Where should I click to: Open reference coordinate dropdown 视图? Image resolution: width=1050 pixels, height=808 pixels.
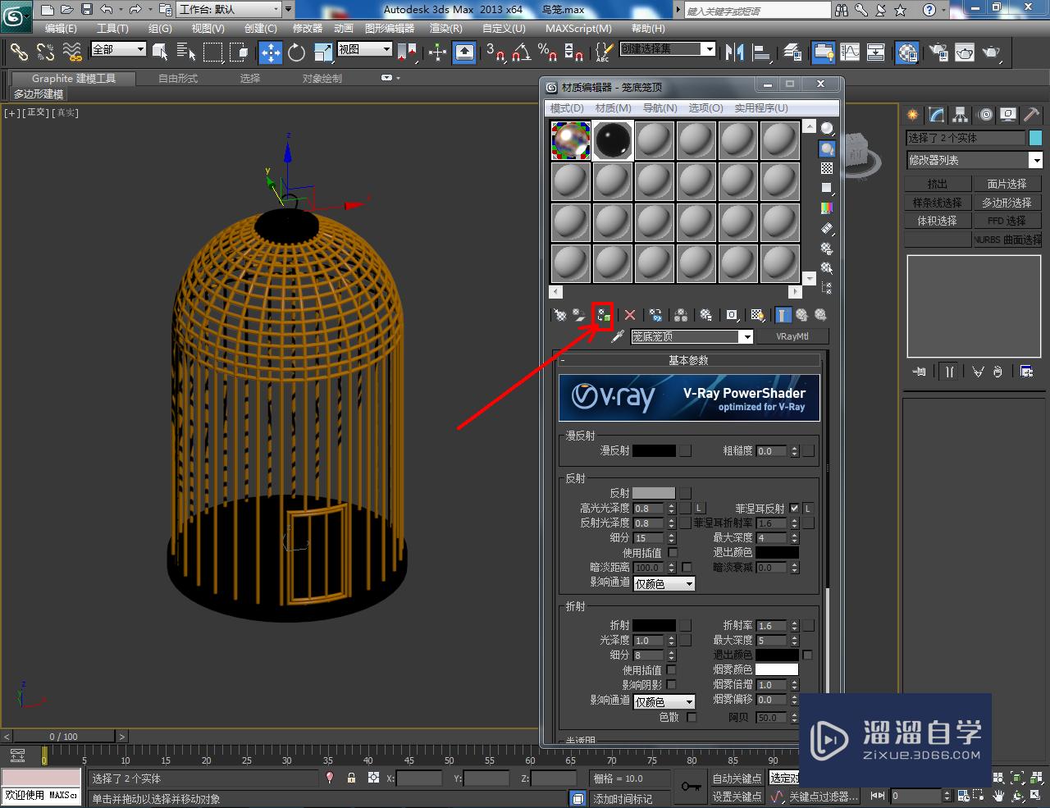coord(365,49)
